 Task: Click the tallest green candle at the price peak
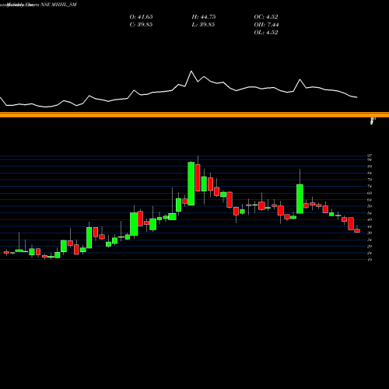click(191, 184)
